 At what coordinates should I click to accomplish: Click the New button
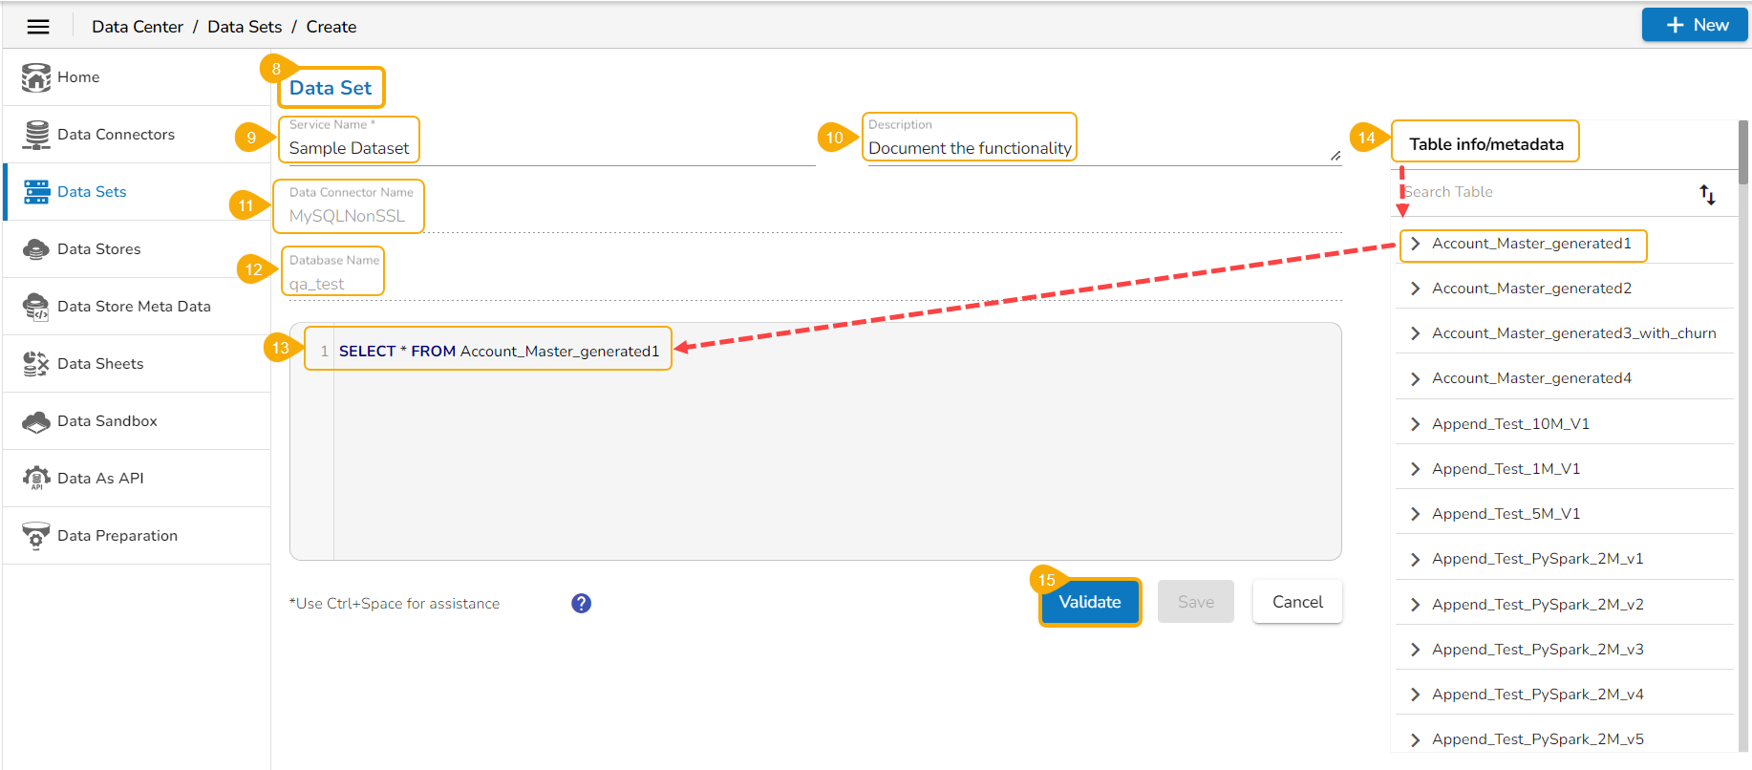coord(1696,25)
